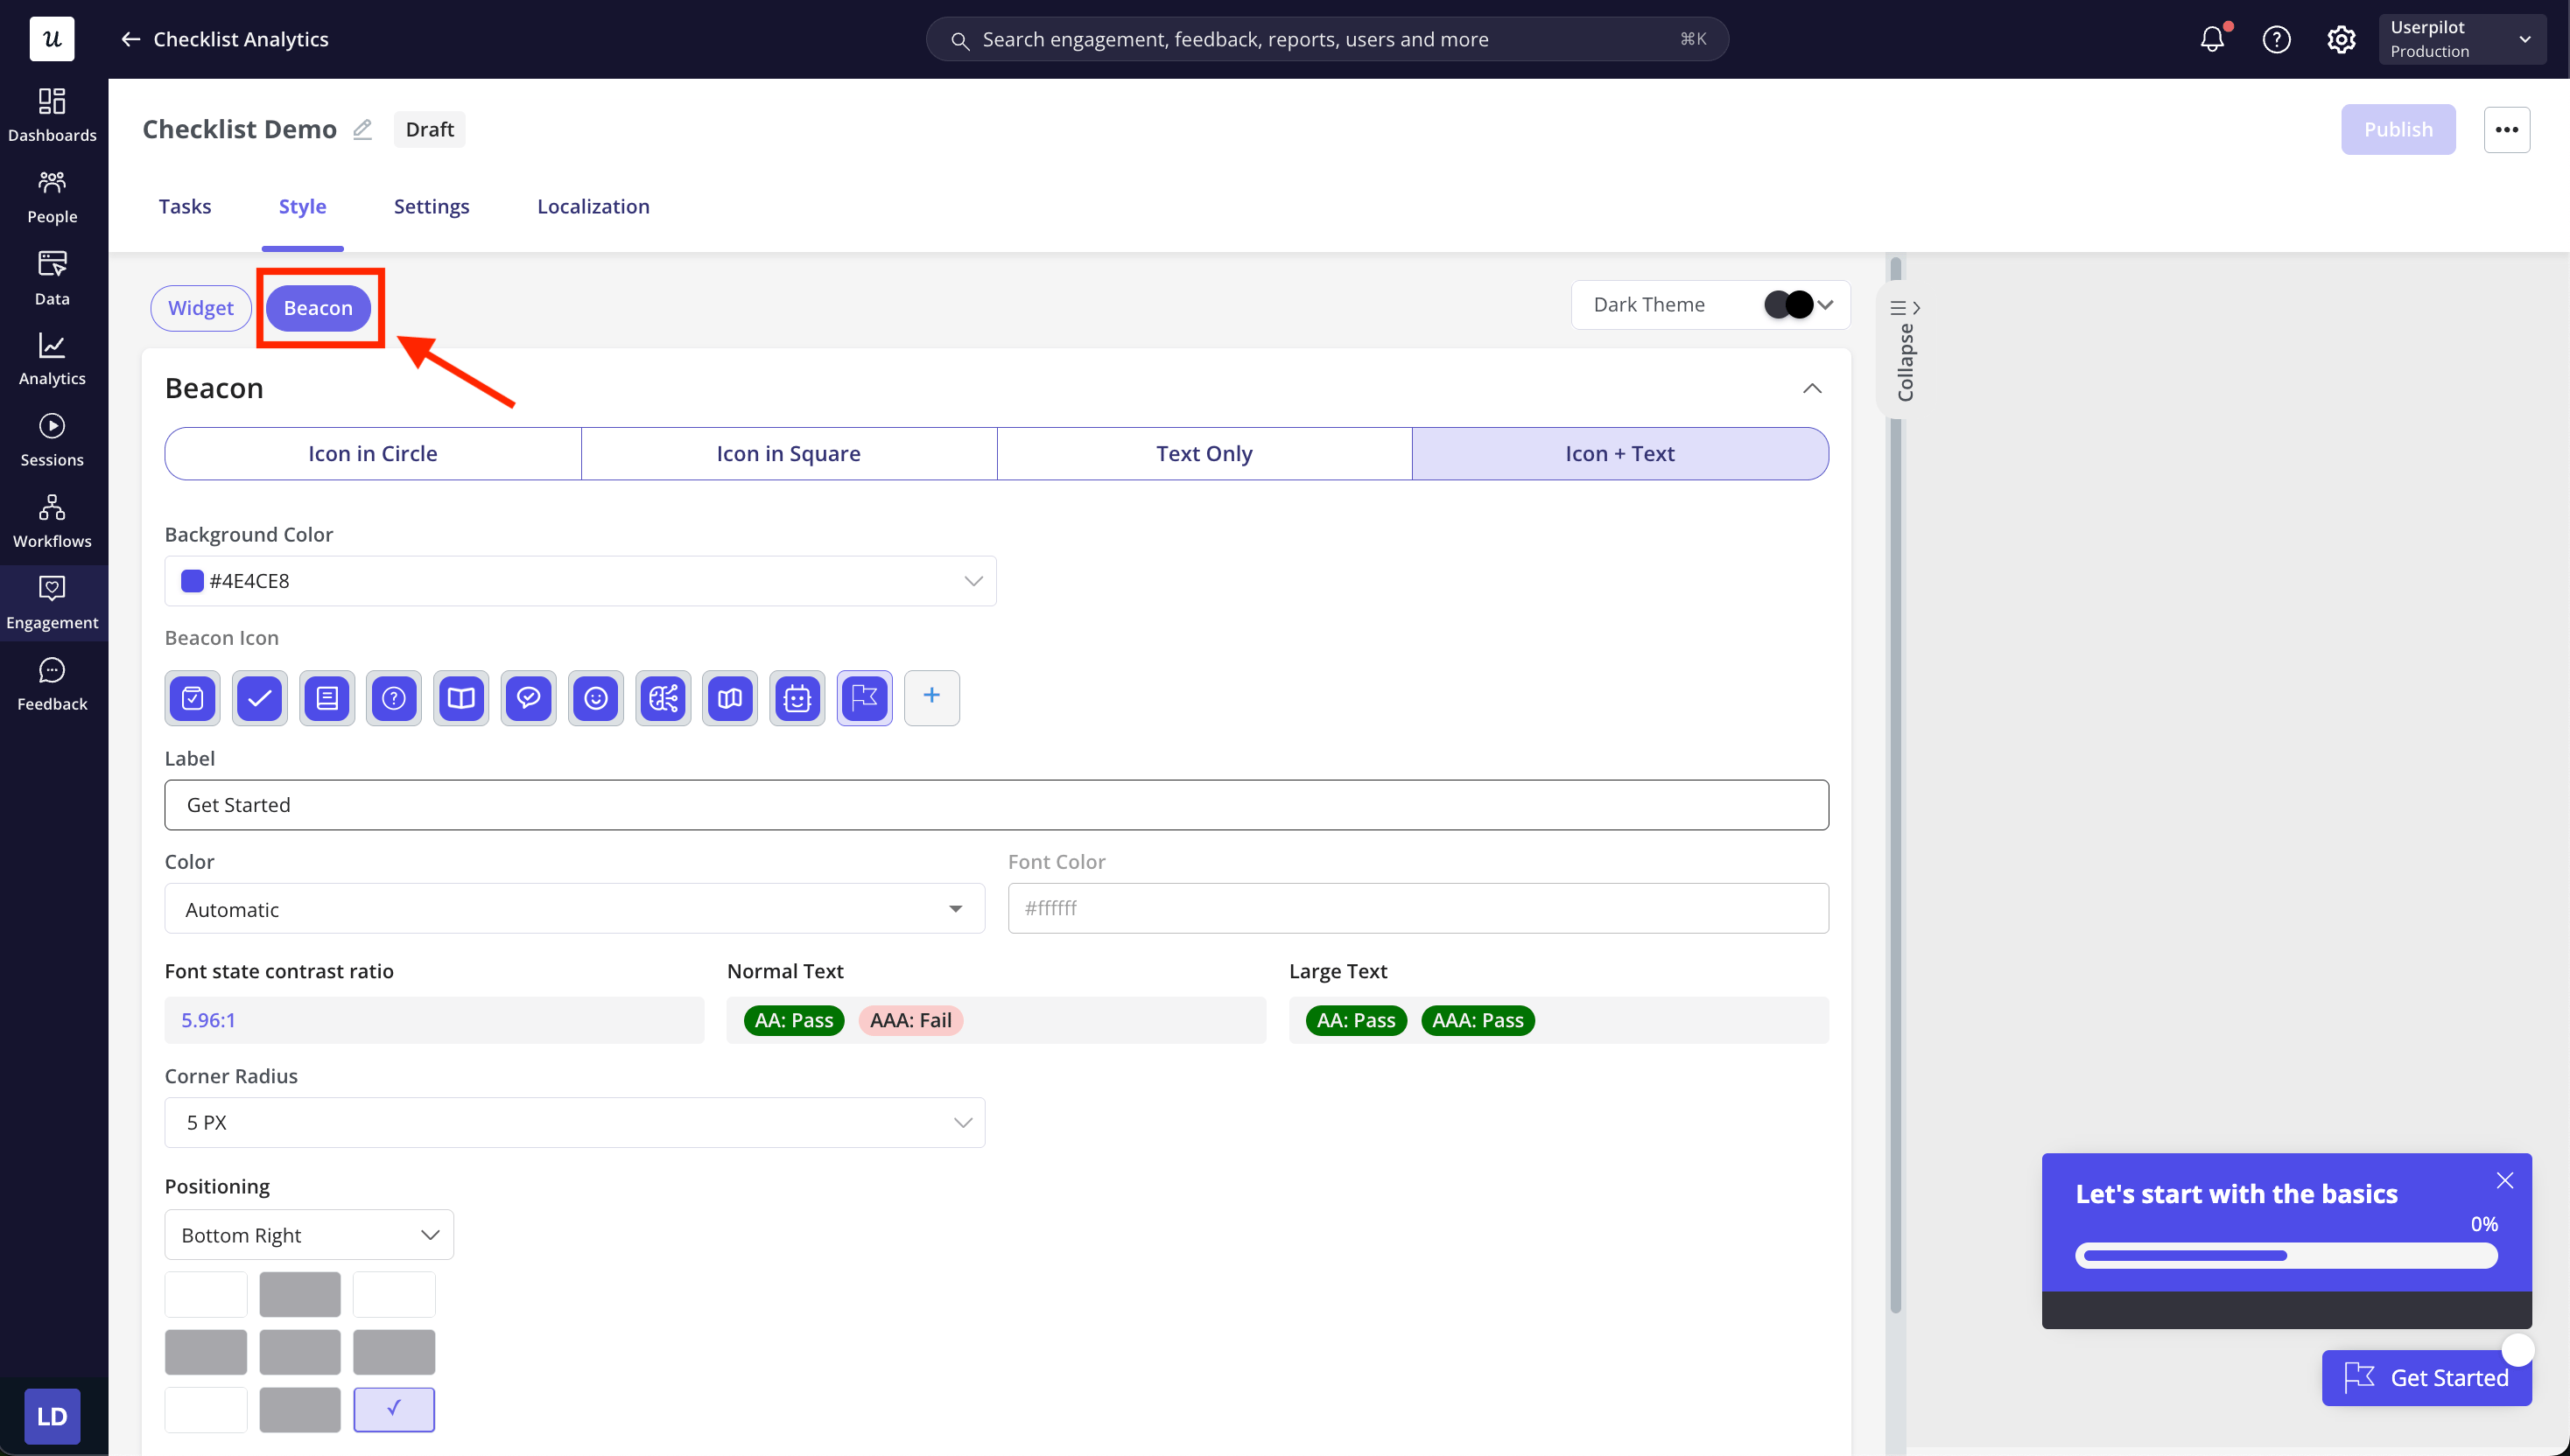Viewport: 2570px width, 1456px height.
Task: Choose the clipboard check beacon icon
Action: click(x=193, y=698)
